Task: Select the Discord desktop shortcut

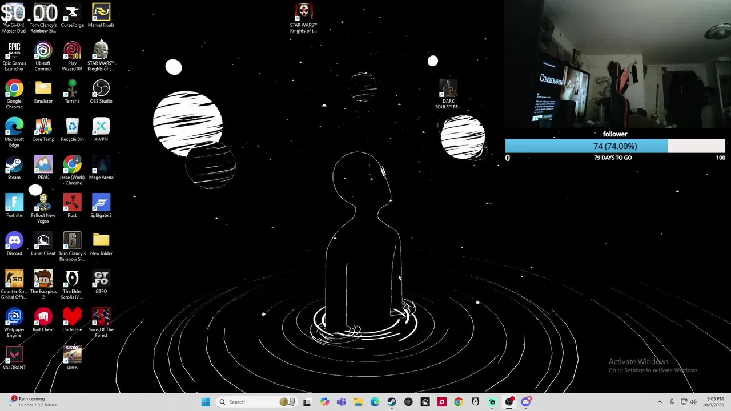Action: pos(14,244)
